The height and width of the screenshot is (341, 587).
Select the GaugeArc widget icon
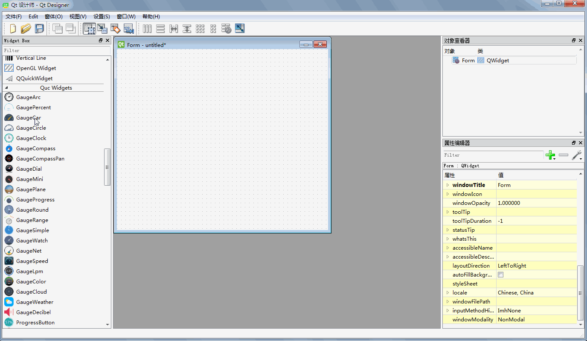(x=9, y=97)
